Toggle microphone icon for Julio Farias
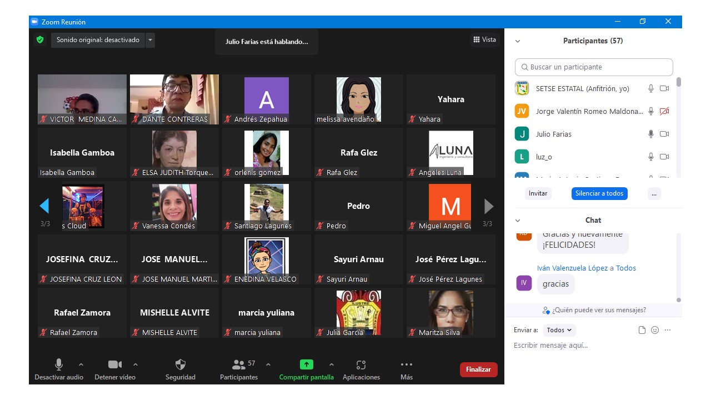Image resolution: width=711 pixels, height=400 pixels. [x=651, y=134]
